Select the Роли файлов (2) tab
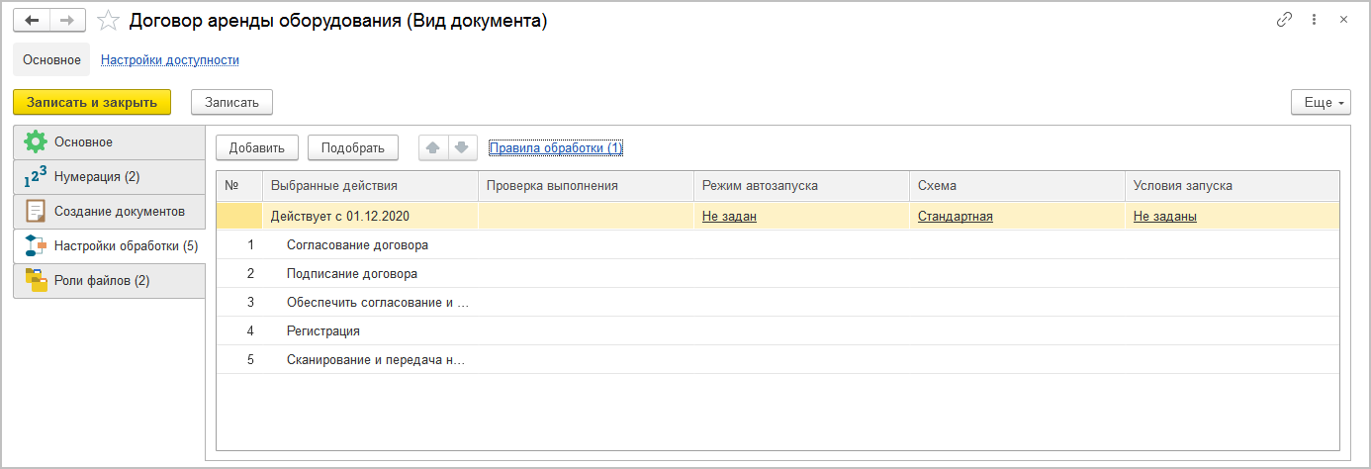The height and width of the screenshot is (469, 1371). 109,281
